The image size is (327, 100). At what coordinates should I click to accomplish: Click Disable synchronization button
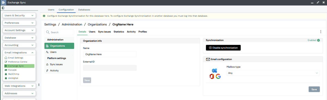pos(223,48)
